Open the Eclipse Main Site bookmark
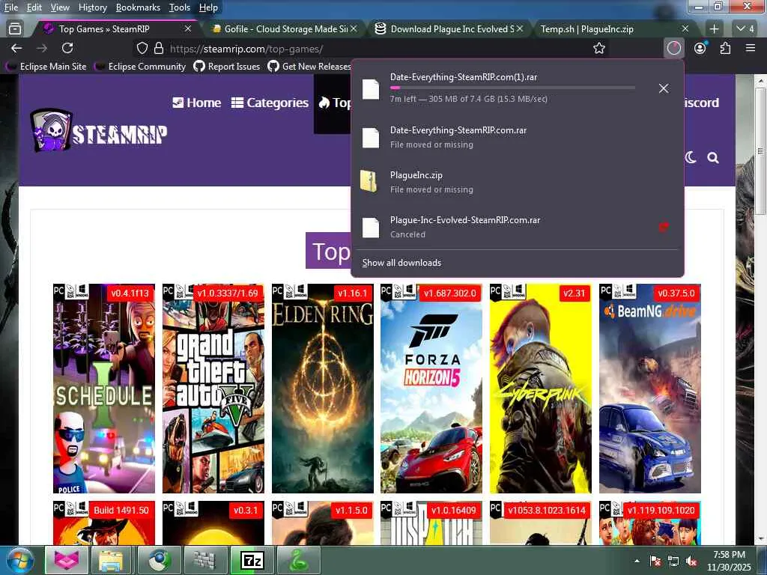Viewport: 767px width, 575px height. [x=47, y=66]
